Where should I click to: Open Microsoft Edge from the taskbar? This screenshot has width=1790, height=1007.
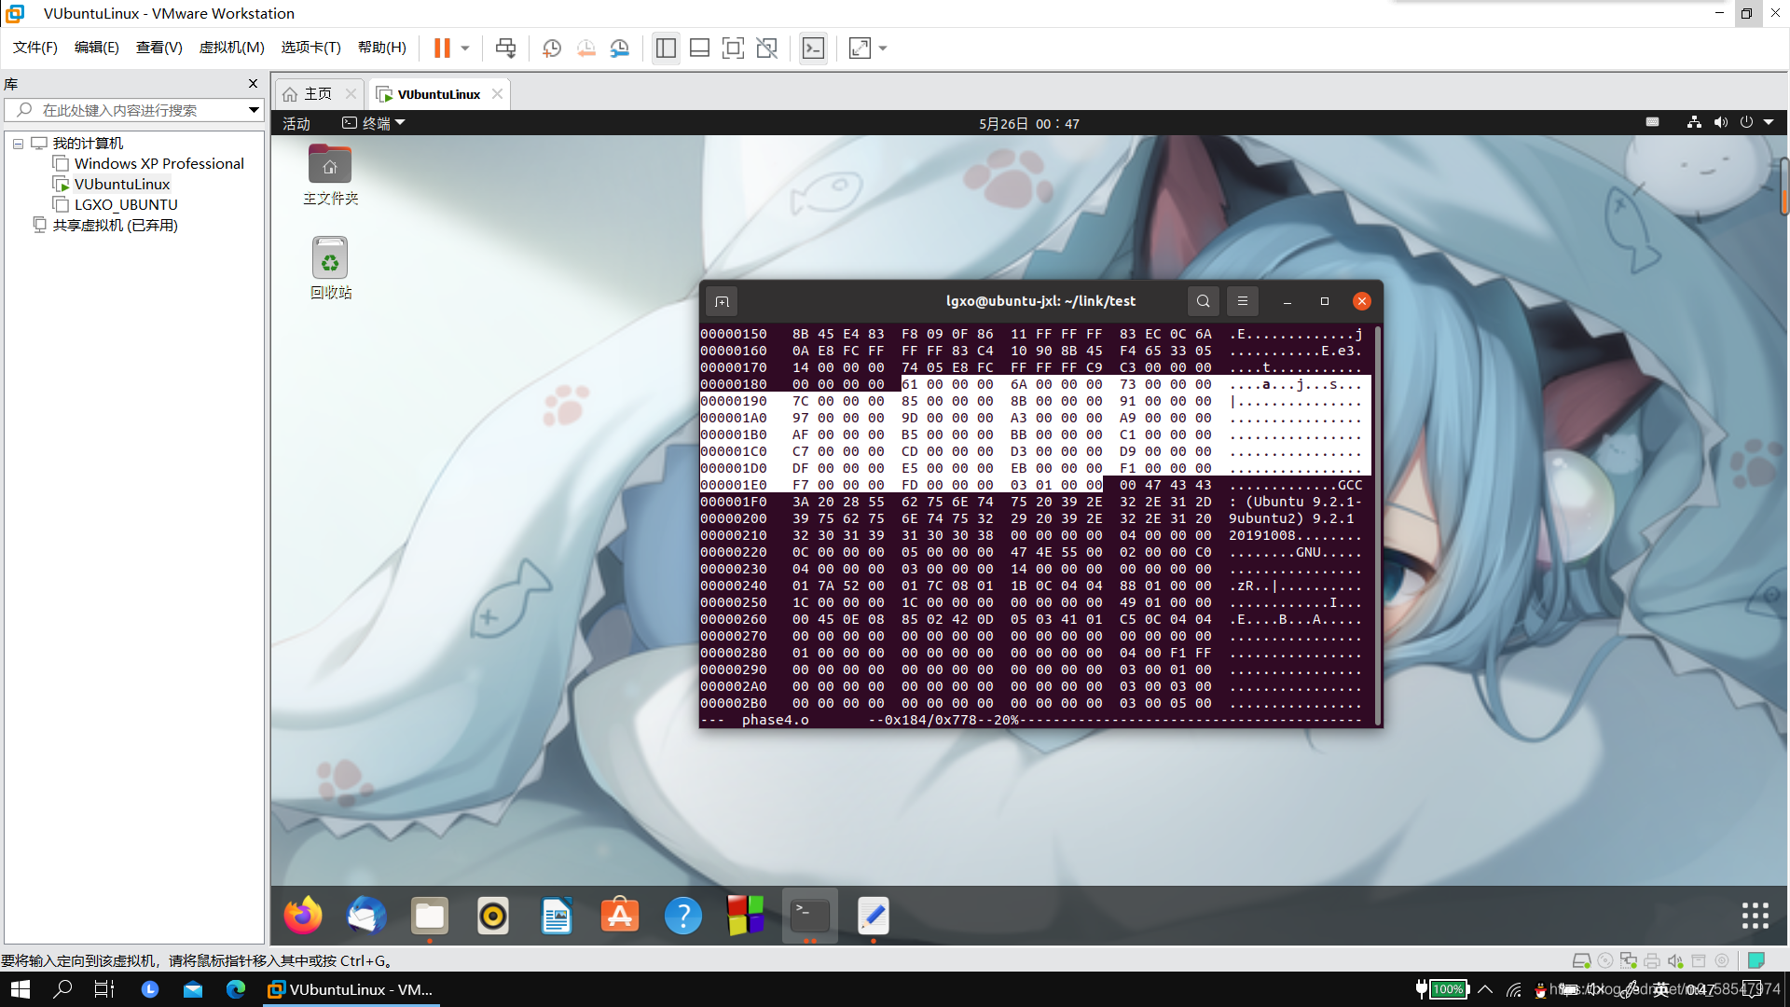(x=236, y=989)
